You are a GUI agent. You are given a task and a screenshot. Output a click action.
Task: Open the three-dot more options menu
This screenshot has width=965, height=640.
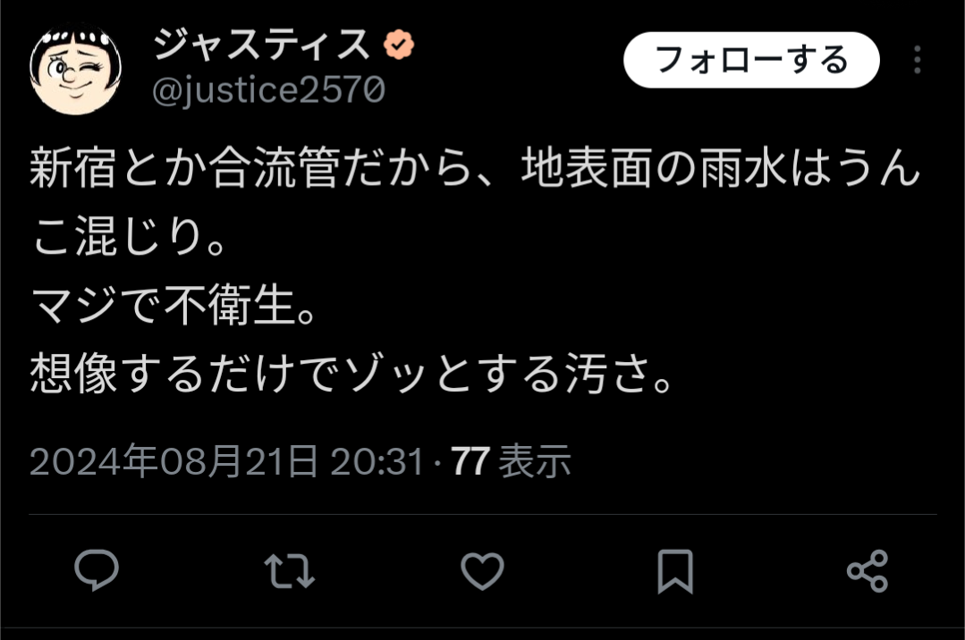917,60
